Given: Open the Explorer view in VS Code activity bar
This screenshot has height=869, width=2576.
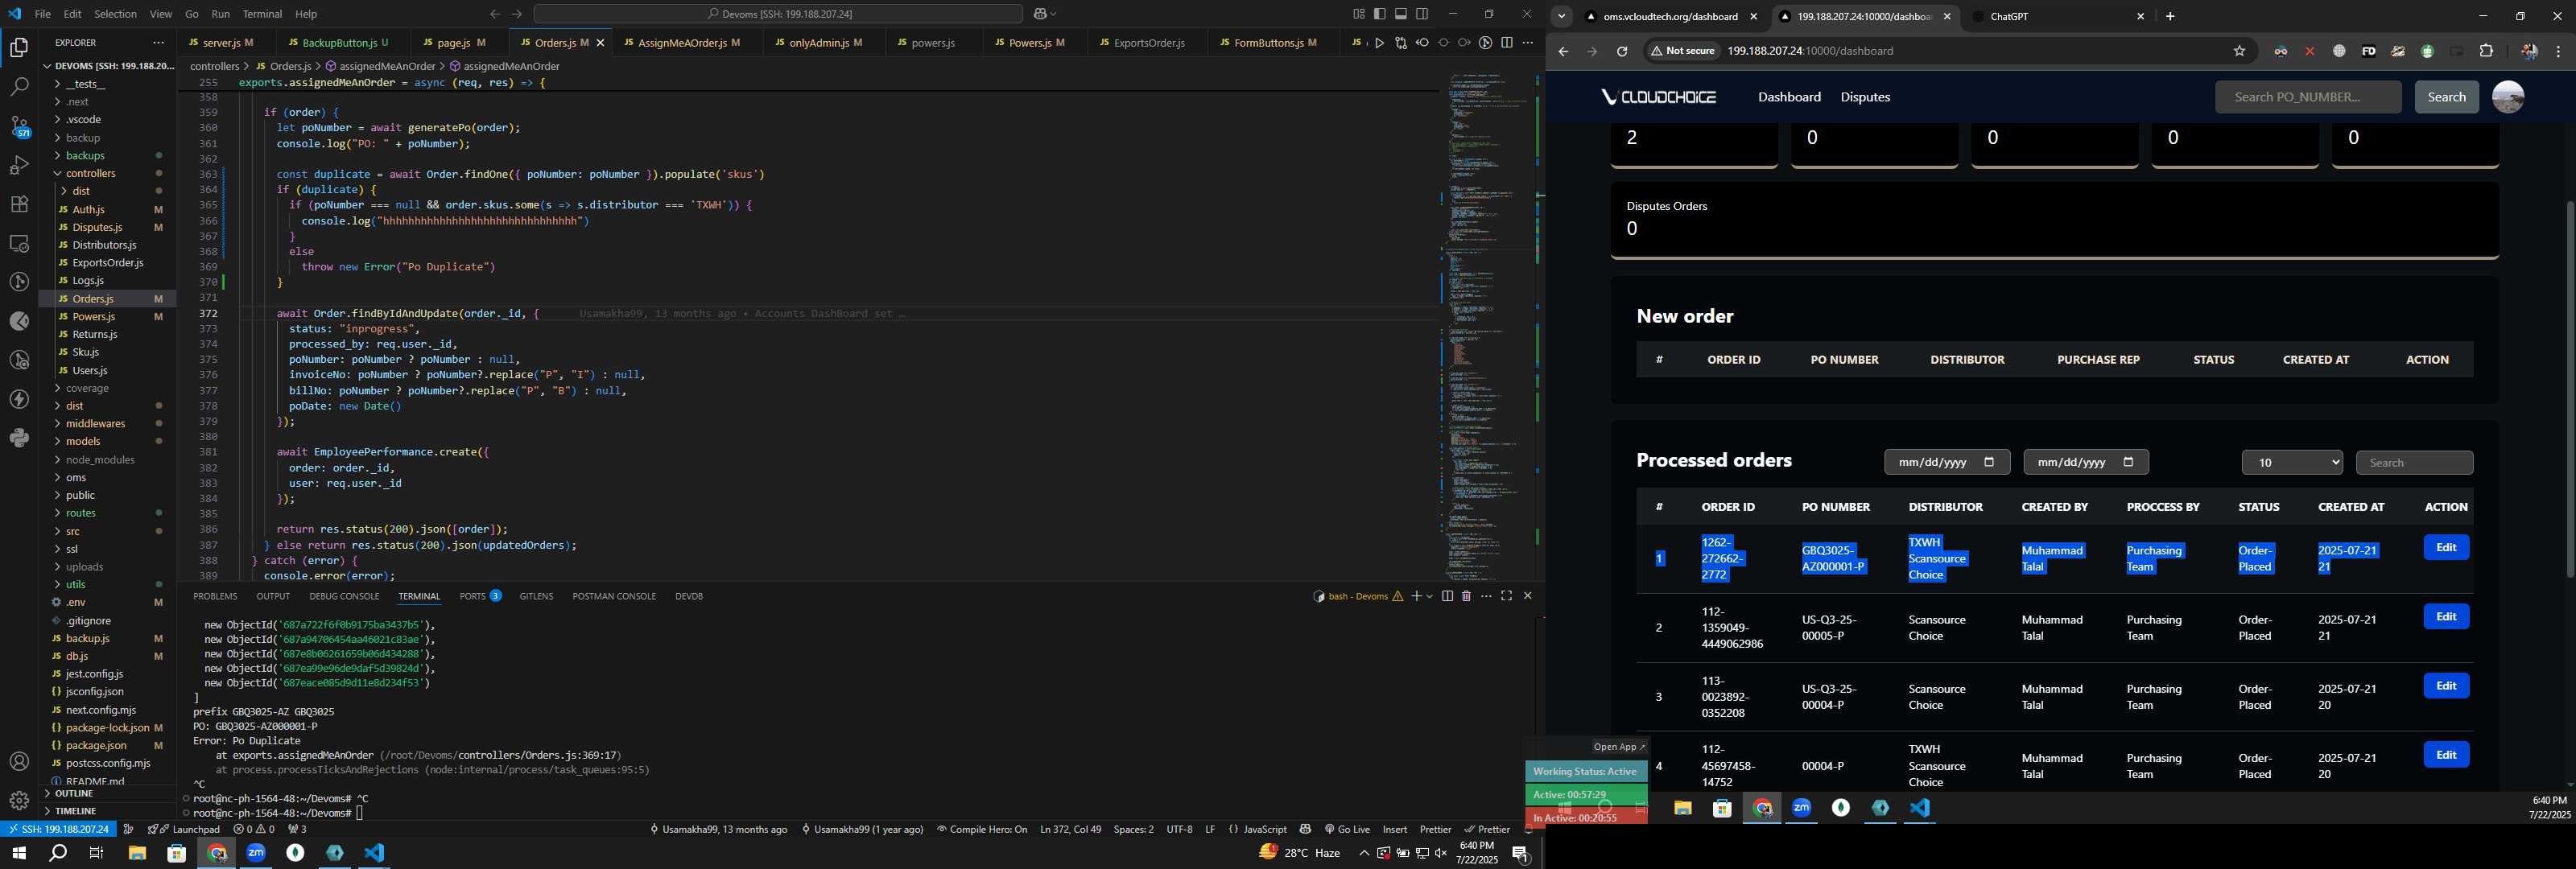Looking at the screenshot, I should coord(19,47).
